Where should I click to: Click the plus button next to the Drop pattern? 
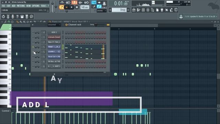pyautogui.click(x=128, y=10)
